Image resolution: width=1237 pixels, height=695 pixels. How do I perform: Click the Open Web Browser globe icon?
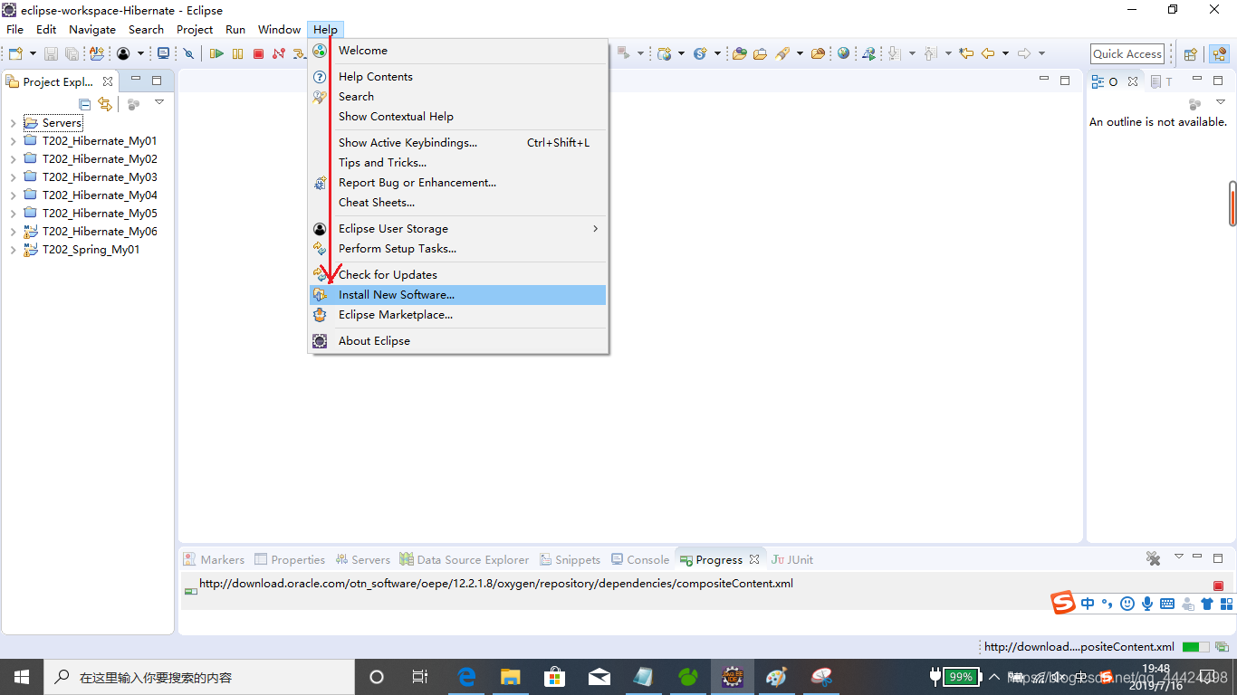click(844, 53)
